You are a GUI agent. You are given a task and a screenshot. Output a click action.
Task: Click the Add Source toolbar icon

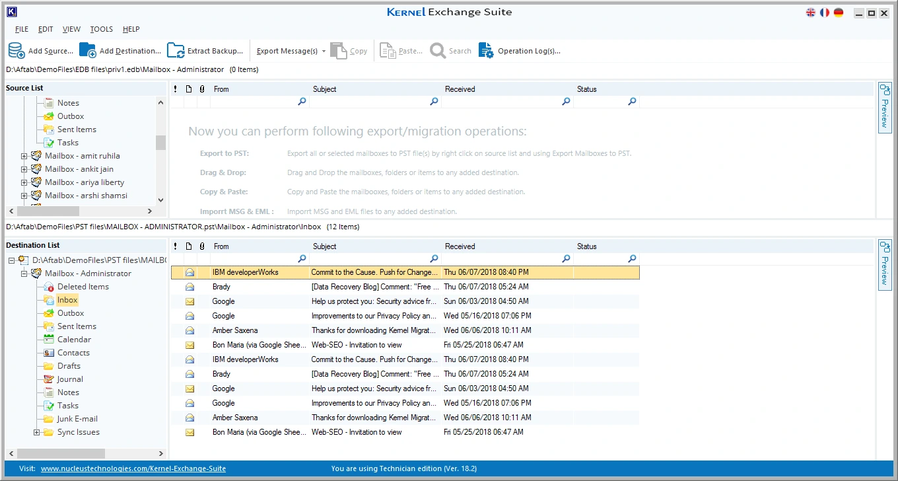click(x=17, y=51)
